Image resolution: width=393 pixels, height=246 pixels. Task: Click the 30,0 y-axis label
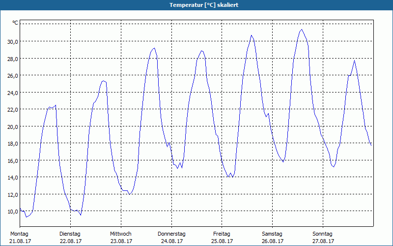(13, 42)
